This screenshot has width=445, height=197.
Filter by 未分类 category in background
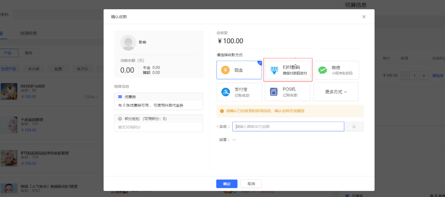[x=33, y=69]
